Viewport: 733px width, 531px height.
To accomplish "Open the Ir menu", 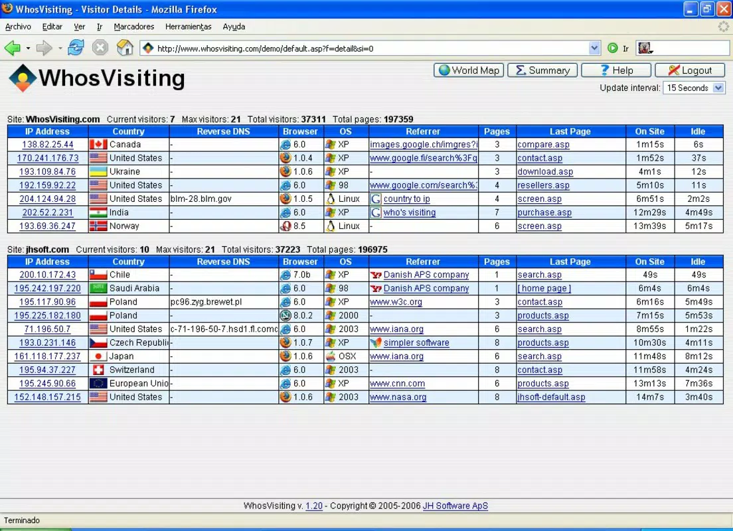I will [x=100, y=27].
